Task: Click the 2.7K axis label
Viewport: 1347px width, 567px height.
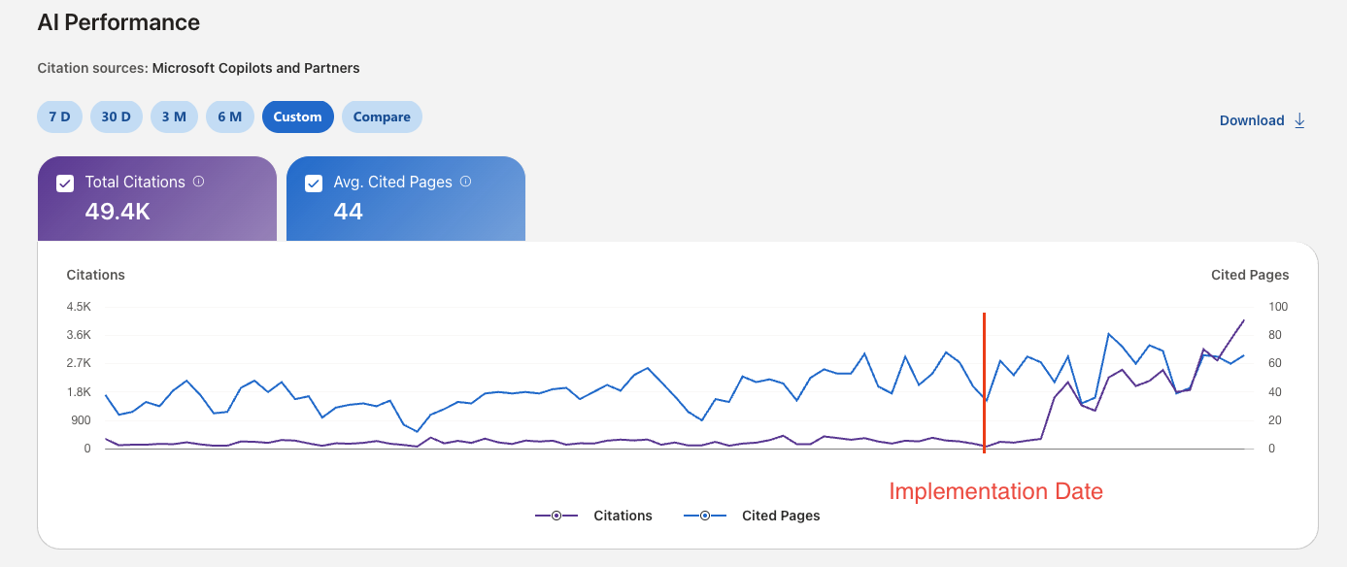Action: pyautogui.click(x=78, y=363)
